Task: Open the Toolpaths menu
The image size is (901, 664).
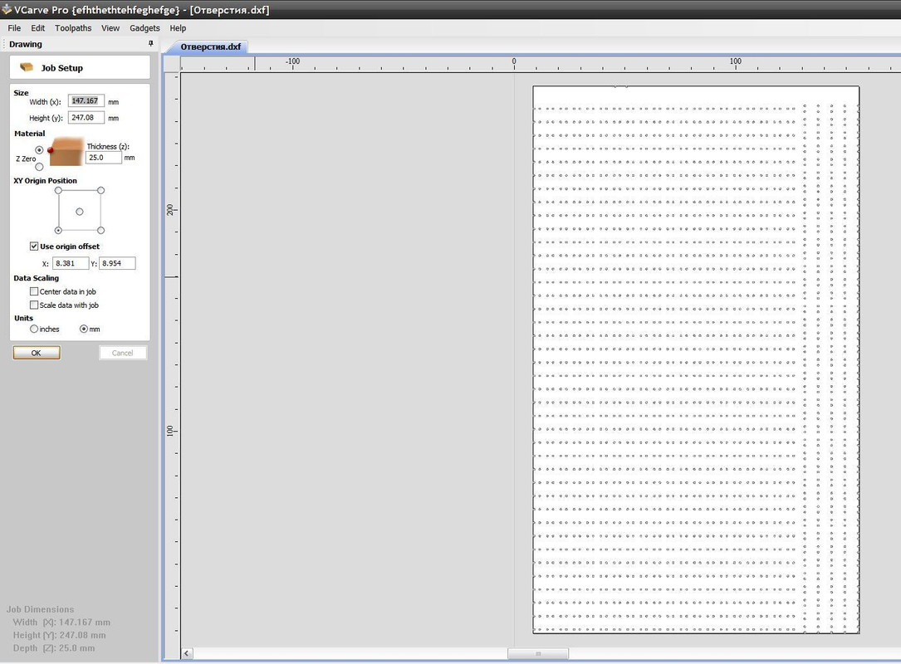Action: click(73, 28)
